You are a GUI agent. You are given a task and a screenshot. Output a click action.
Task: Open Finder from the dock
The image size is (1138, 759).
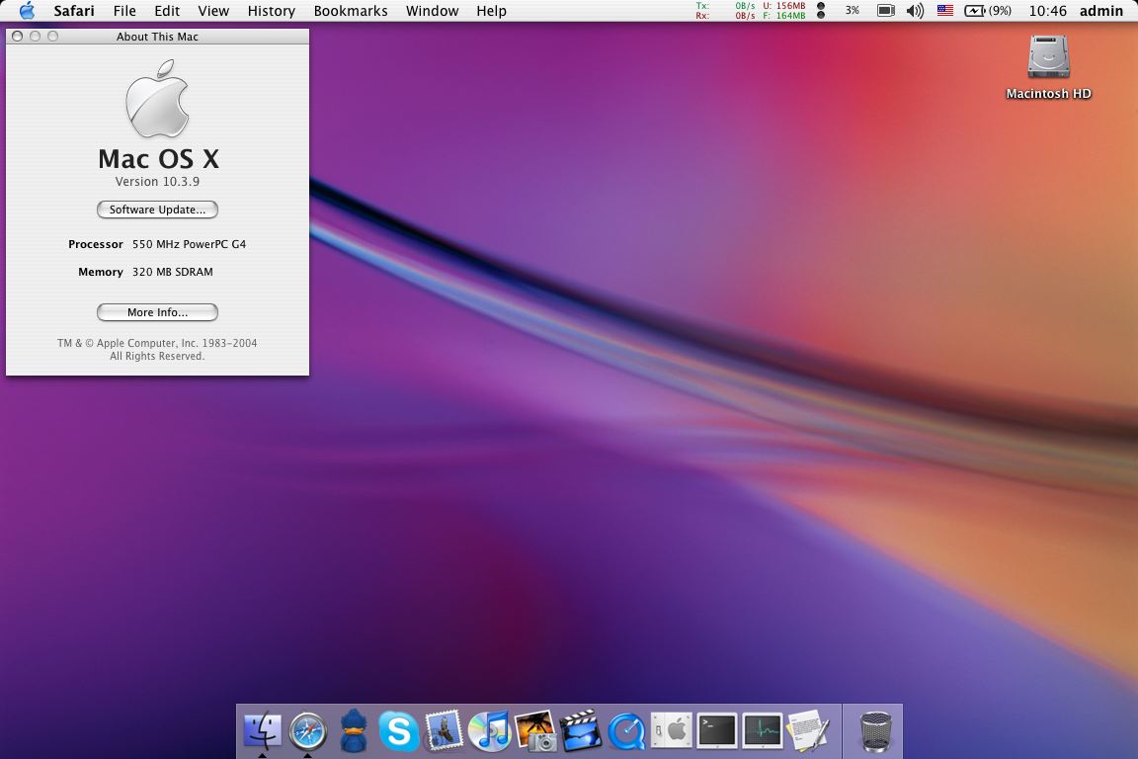[x=263, y=731]
